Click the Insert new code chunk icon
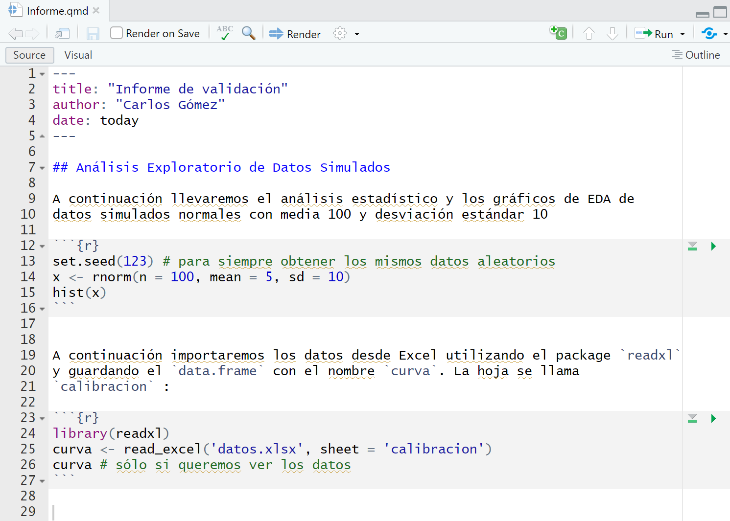This screenshot has width=730, height=521. 558,33
